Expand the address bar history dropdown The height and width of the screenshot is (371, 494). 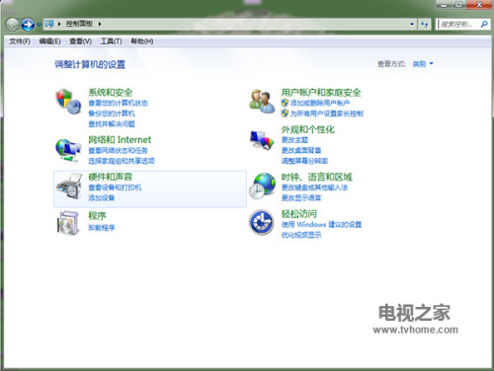412,24
